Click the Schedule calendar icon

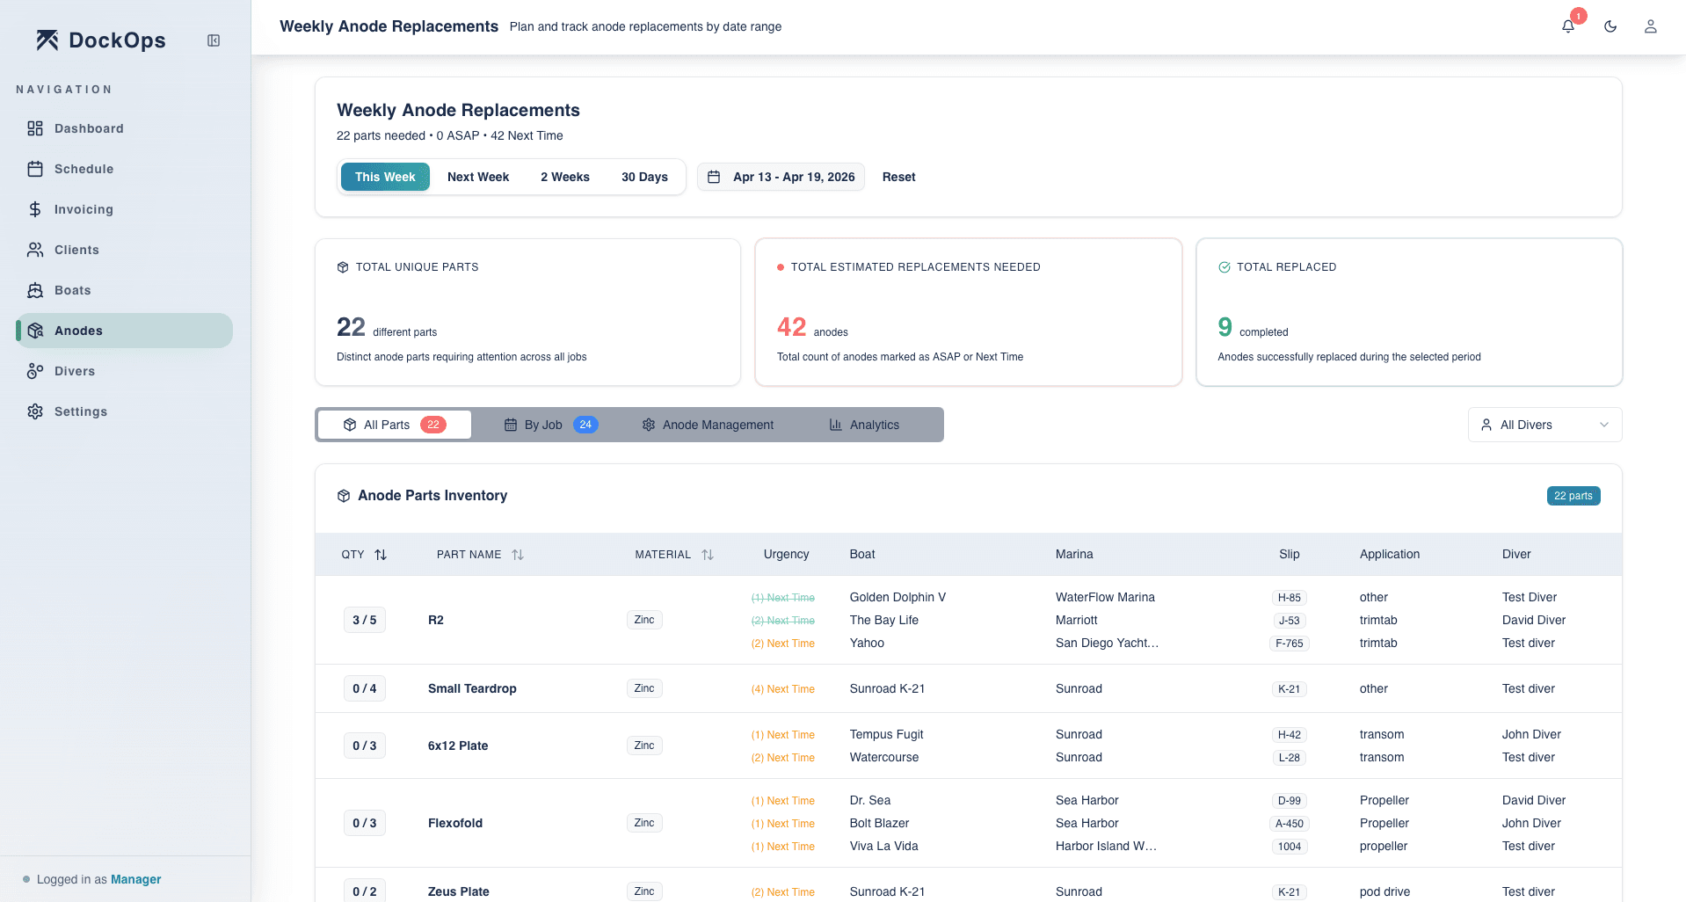point(35,169)
